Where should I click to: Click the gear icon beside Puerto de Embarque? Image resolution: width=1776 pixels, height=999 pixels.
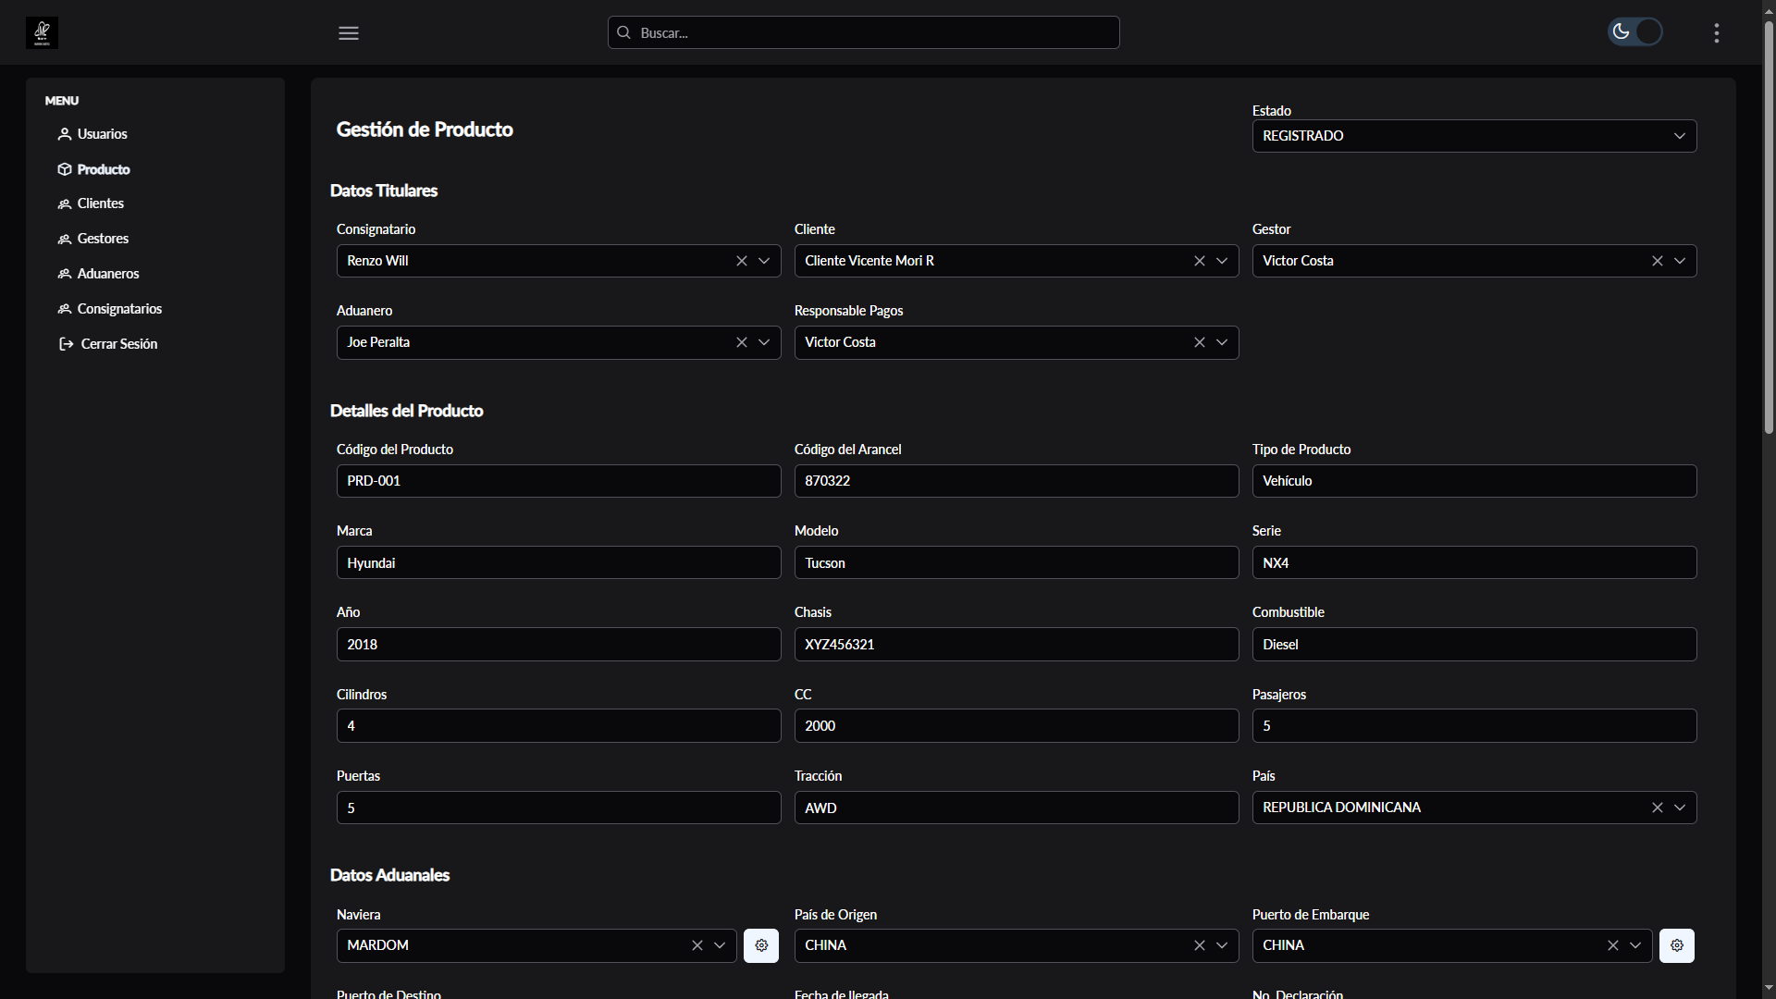pyautogui.click(x=1676, y=945)
